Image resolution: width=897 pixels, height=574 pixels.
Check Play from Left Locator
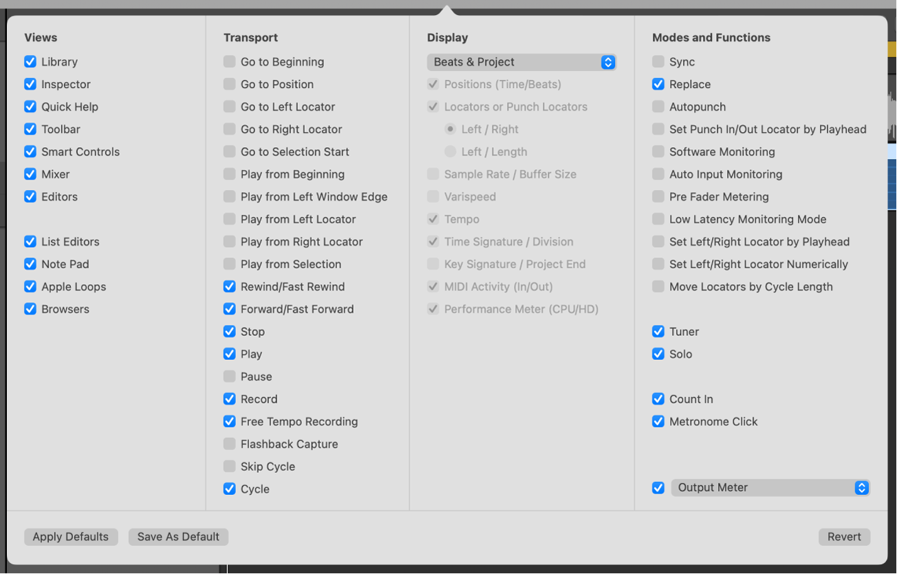[x=229, y=219]
